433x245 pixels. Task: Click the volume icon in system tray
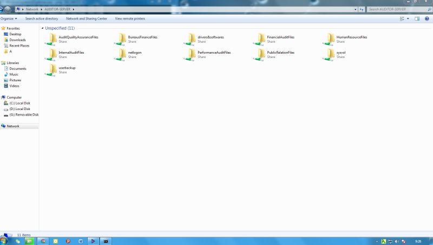point(397,241)
